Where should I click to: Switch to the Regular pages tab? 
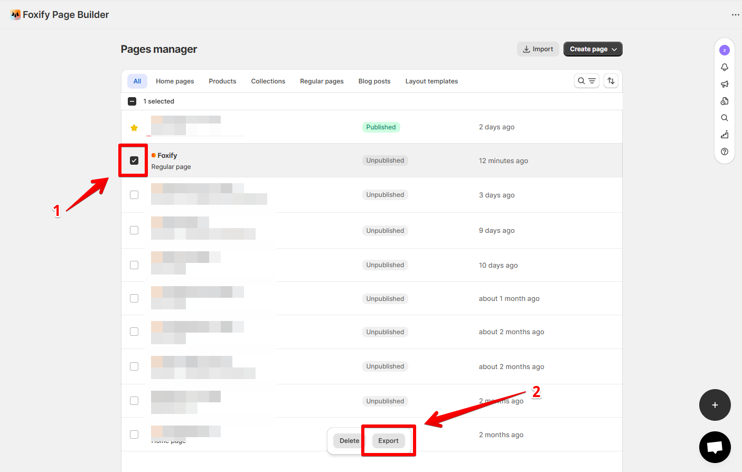[x=322, y=81]
